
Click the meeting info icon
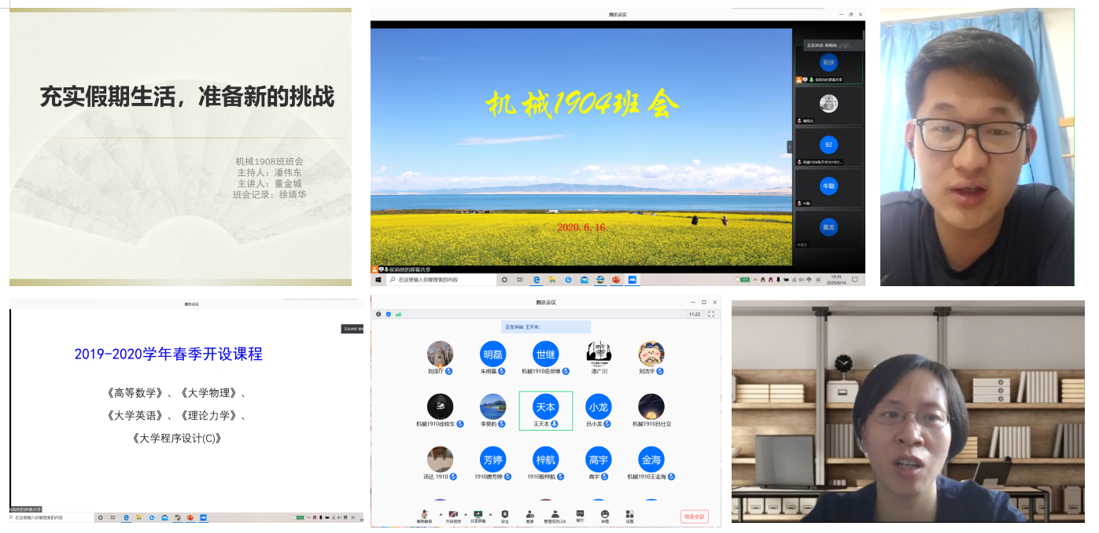[x=378, y=314]
